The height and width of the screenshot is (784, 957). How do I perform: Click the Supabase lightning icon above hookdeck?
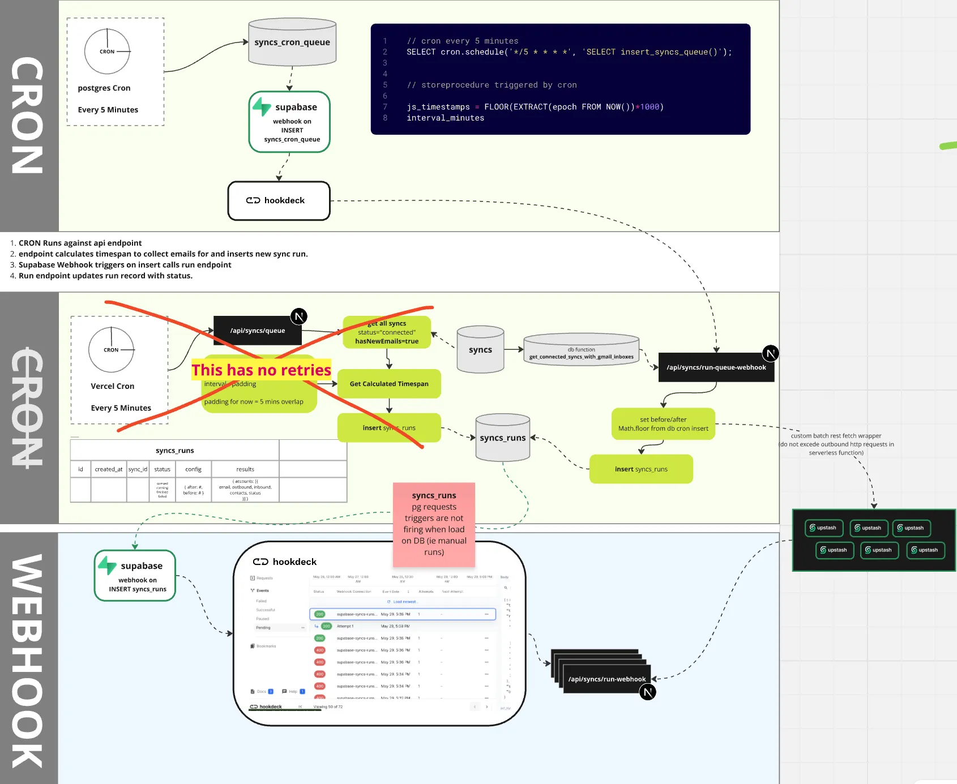pos(262,106)
